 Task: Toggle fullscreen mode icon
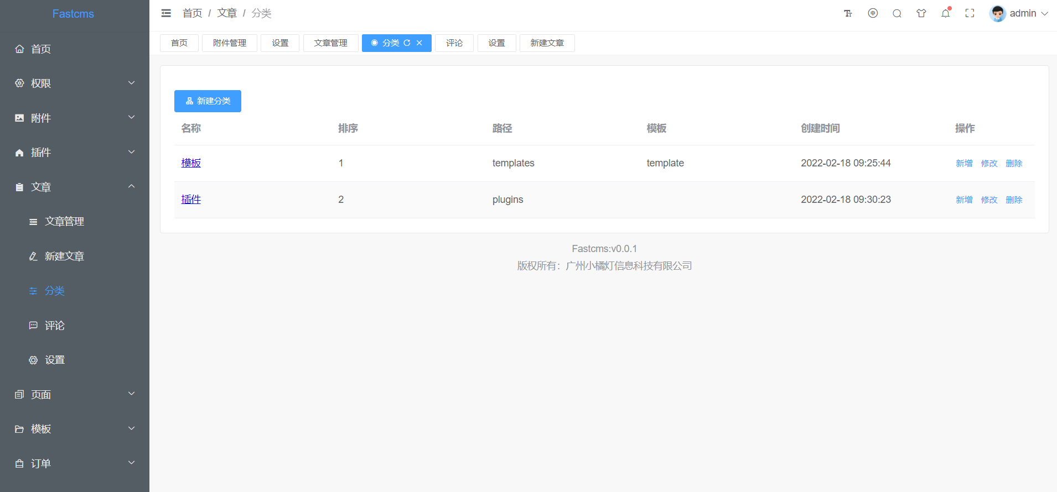tap(970, 13)
